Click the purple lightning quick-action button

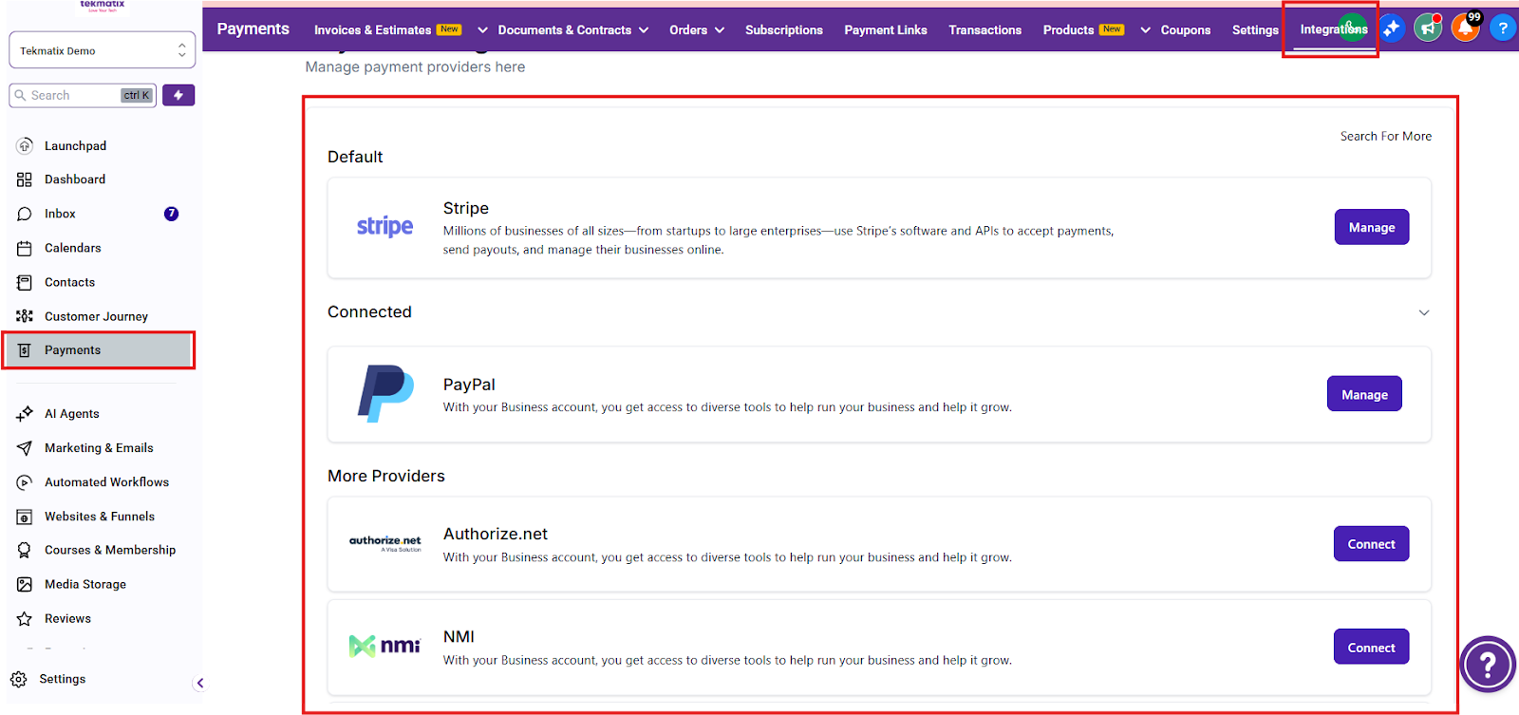pos(178,95)
